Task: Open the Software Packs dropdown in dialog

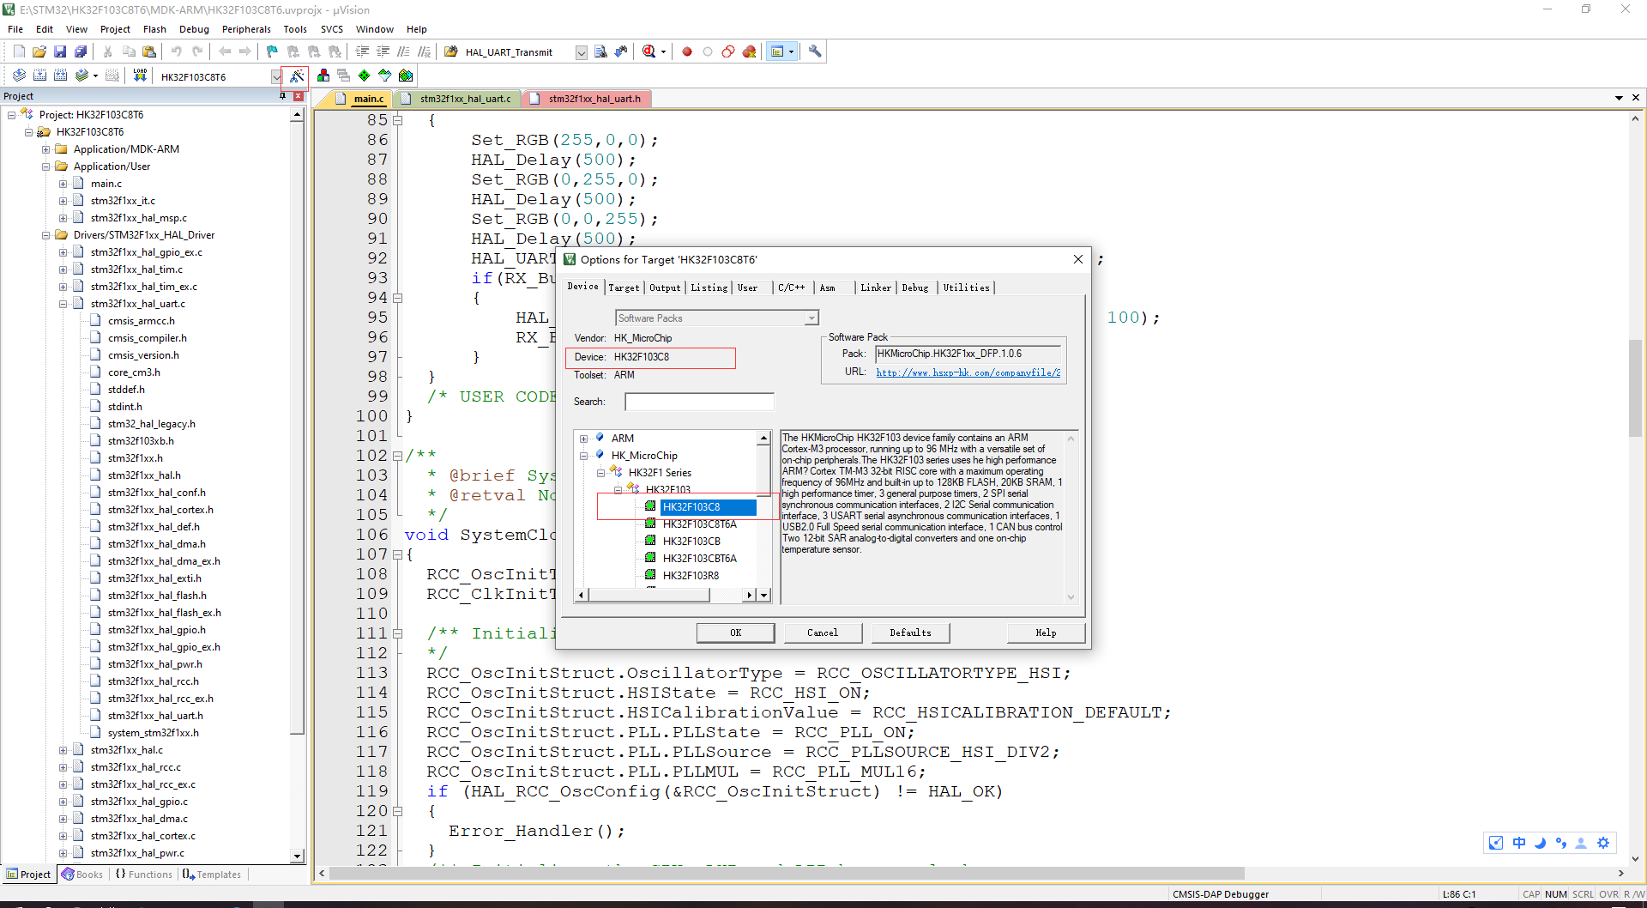Action: (811, 318)
